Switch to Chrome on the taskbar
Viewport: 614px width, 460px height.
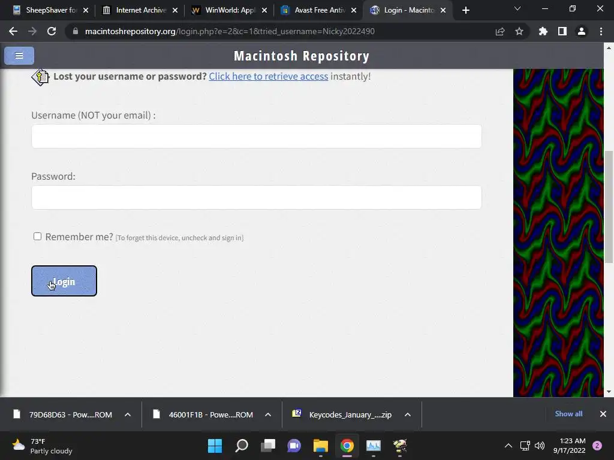347,446
